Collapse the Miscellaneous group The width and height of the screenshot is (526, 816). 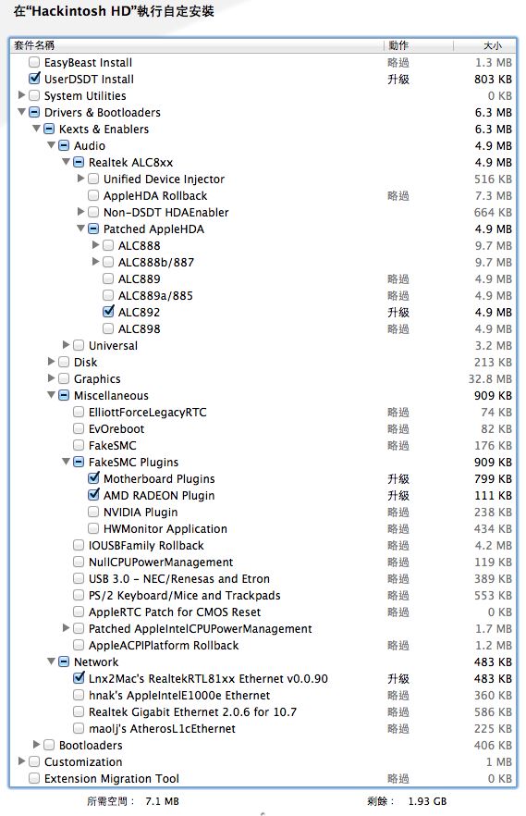coord(52,395)
